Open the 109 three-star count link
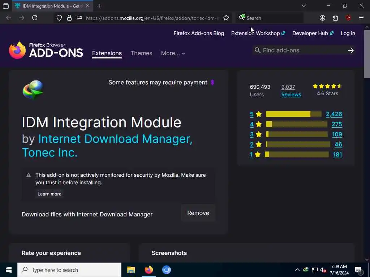Viewport: 370px width, 277px height. click(337, 135)
